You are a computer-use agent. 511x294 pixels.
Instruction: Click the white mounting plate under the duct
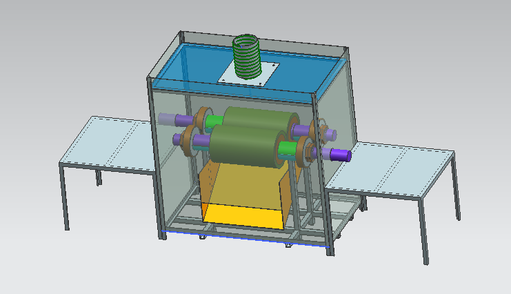[x=268, y=74]
